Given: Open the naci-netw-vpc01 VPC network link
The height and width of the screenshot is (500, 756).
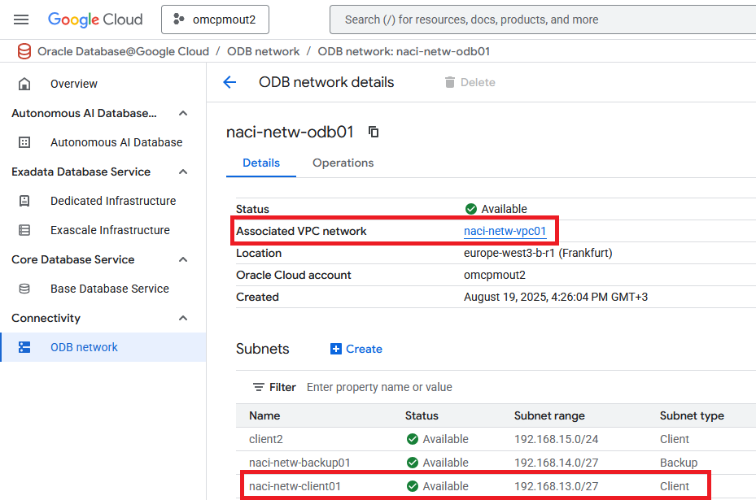Looking at the screenshot, I should click(x=505, y=231).
